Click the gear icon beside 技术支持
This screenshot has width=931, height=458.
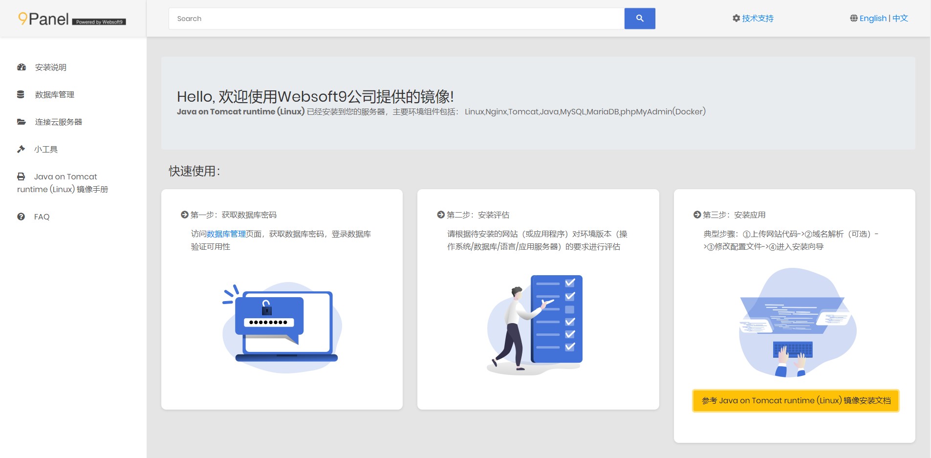tap(736, 18)
